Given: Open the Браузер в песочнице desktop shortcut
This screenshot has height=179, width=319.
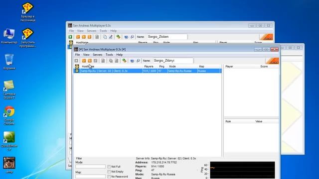Looking at the screenshot, I should point(28,12).
